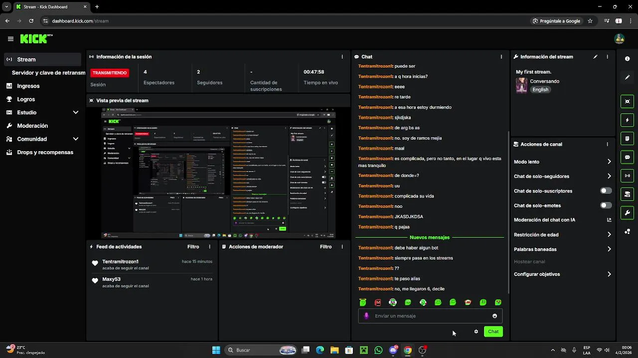Open three-dot menu of Acciones de canal panel
This screenshot has width=638, height=358.
tap(607, 144)
